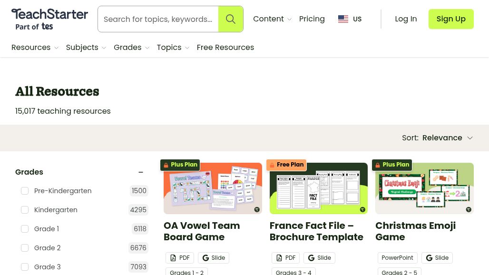The image size is (489, 275).
Task: Focus the search topics input field
Action: coord(158,19)
